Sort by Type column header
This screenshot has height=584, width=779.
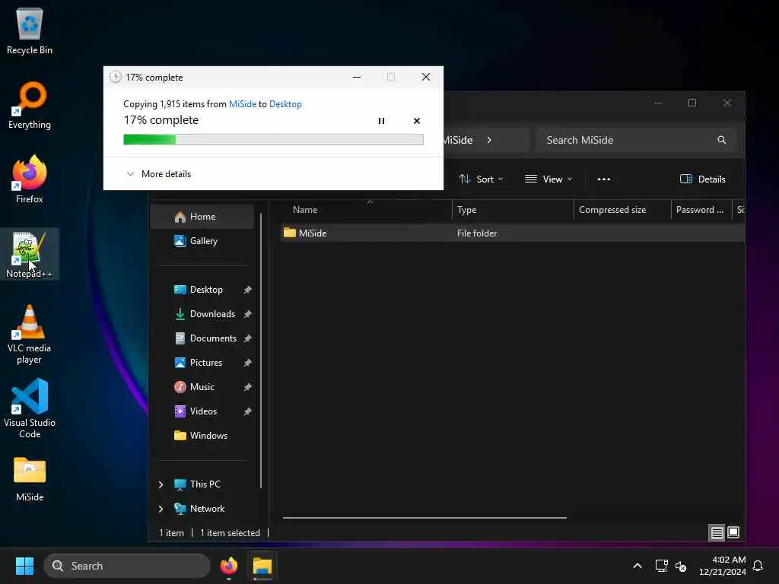tap(513, 210)
